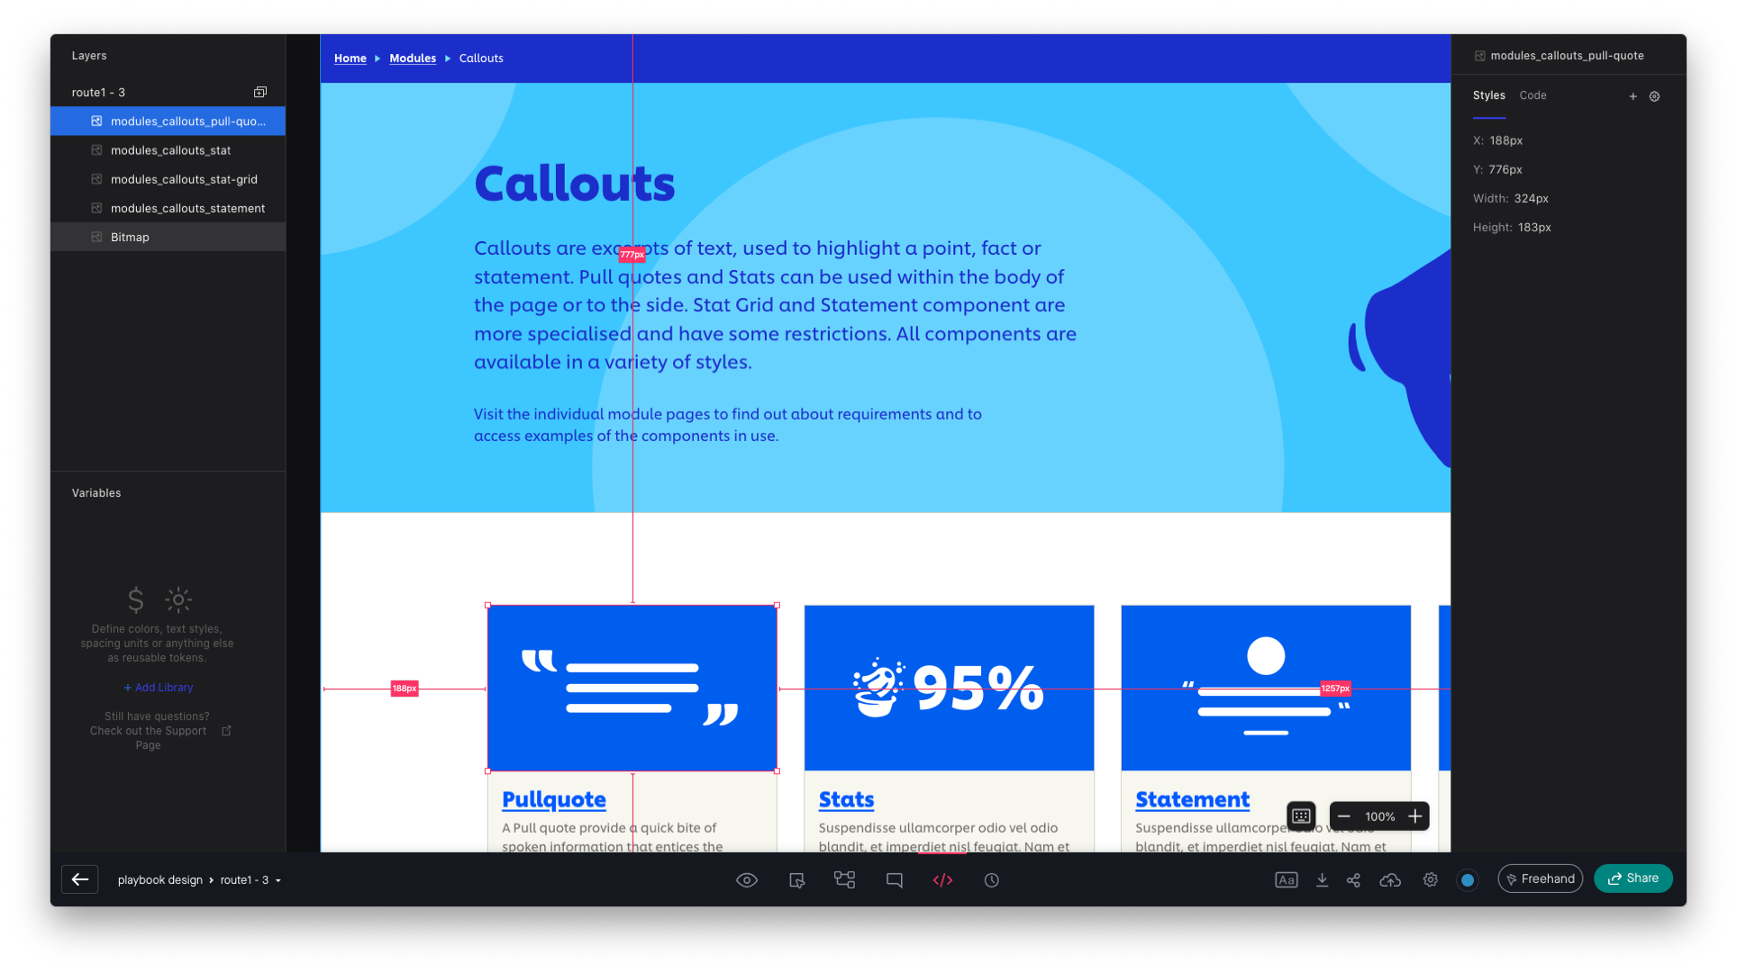
Task: Click the multiplayer avatar indicator
Action: tap(1469, 880)
